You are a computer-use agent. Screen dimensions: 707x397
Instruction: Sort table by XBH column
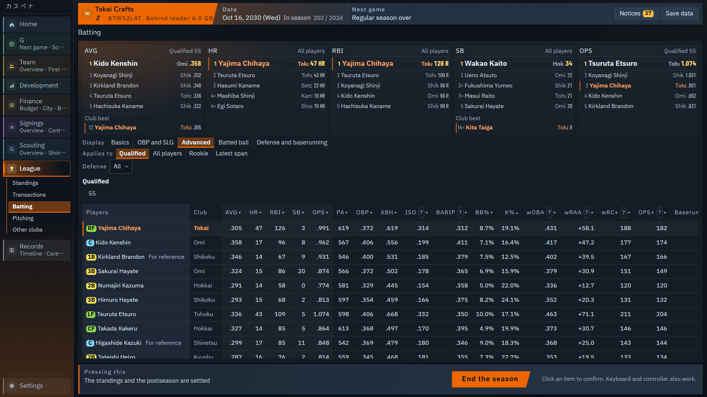click(x=389, y=212)
